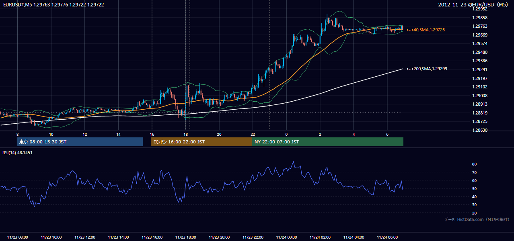This screenshot has width=514, height=241.
Task: Click price axis label 1.29008
Action: (479, 96)
